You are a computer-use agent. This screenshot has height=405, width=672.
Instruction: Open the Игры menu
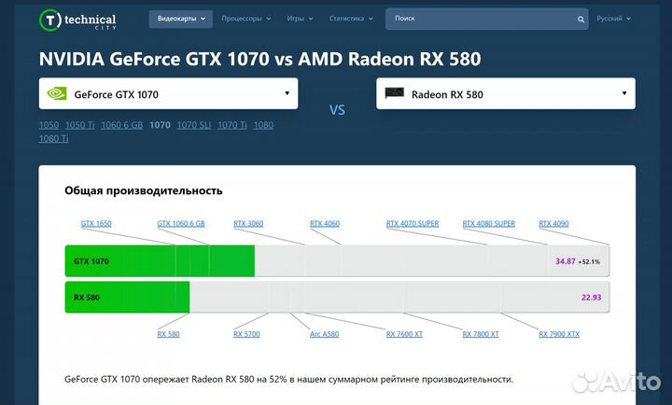tap(300, 19)
